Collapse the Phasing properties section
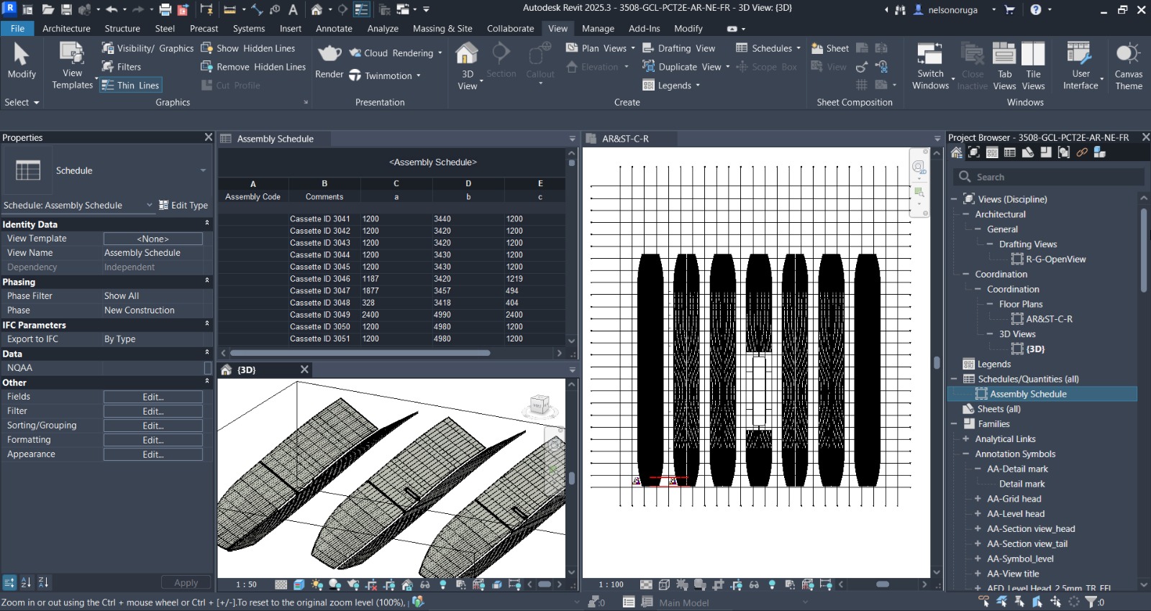1151x611 pixels. 207,281
